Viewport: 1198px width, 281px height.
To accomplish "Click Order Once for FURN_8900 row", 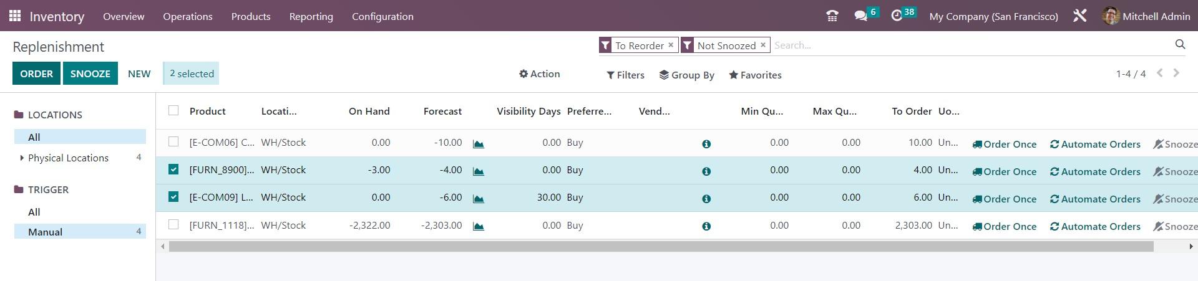I will [x=1004, y=171].
